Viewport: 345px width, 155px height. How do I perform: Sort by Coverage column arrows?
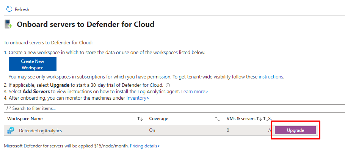pos(217,119)
